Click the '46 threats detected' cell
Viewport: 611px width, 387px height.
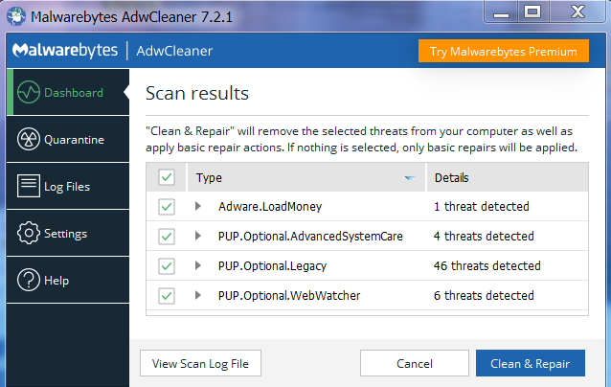coord(487,265)
